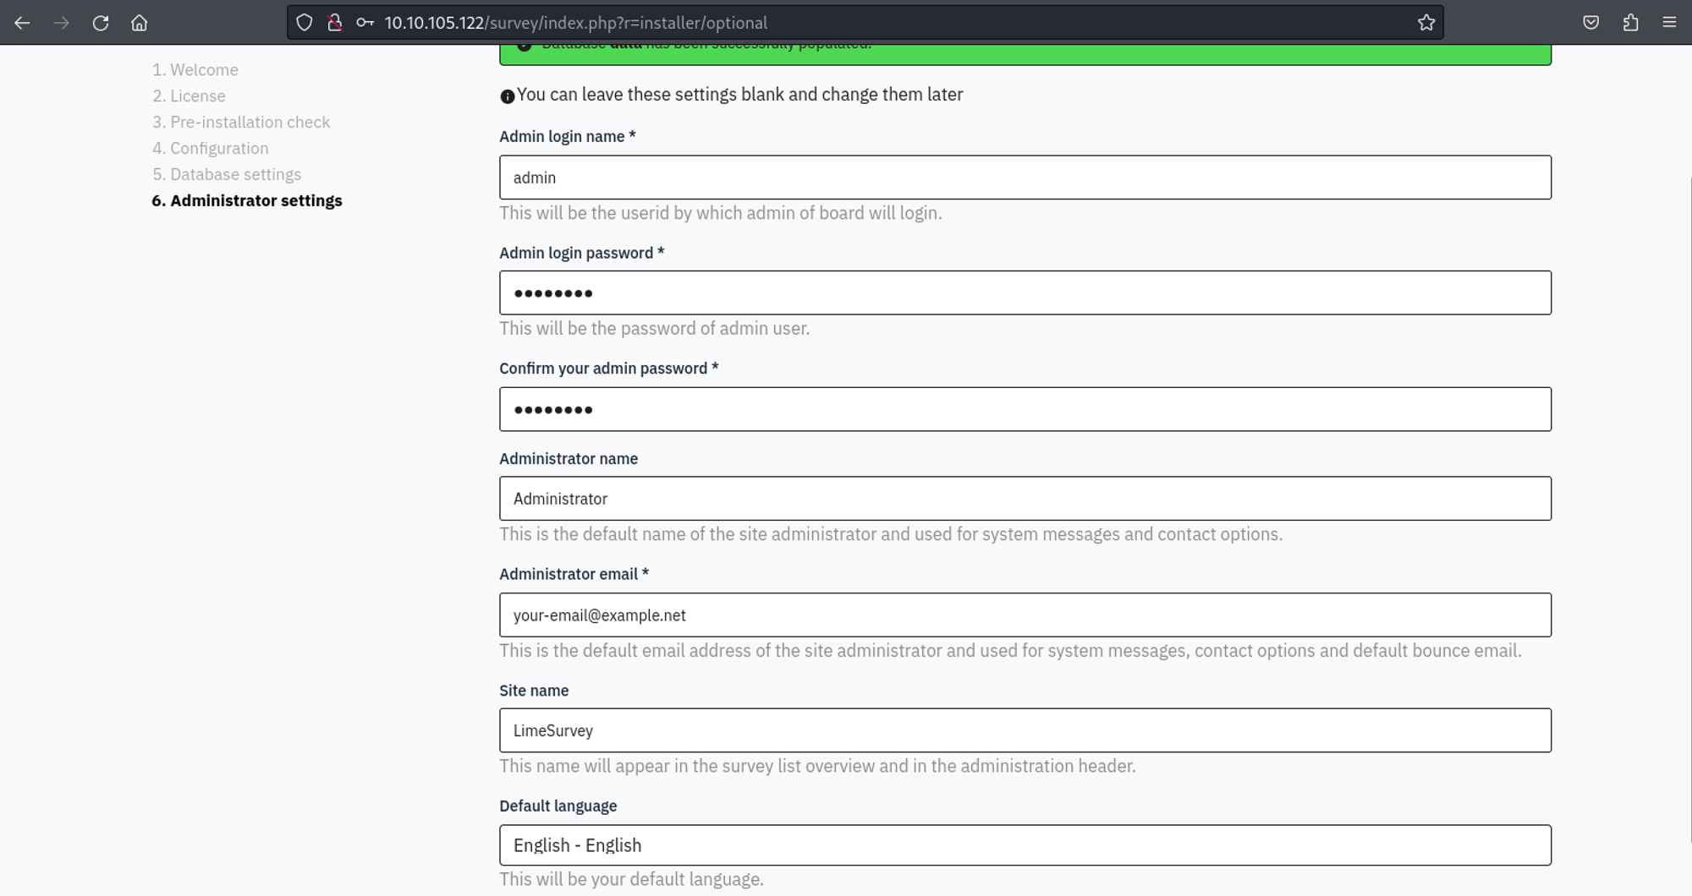
Task: Click the insecure connection padlock icon
Action: (x=335, y=23)
